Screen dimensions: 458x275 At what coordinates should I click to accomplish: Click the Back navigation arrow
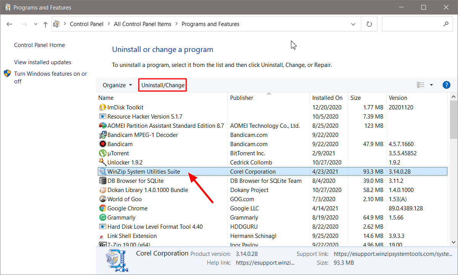pos(9,24)
